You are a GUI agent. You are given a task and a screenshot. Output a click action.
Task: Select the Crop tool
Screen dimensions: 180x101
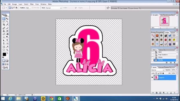[4, 24]
